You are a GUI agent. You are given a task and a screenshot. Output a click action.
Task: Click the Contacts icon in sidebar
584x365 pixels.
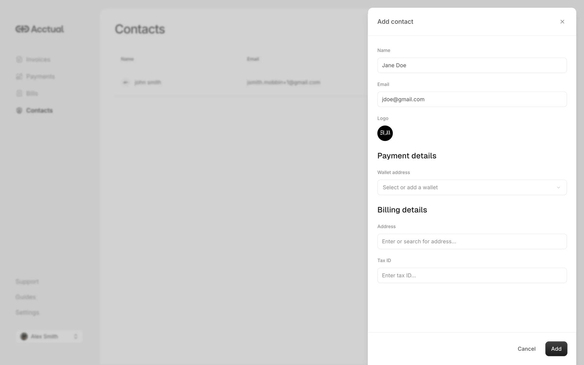[19, 110]
